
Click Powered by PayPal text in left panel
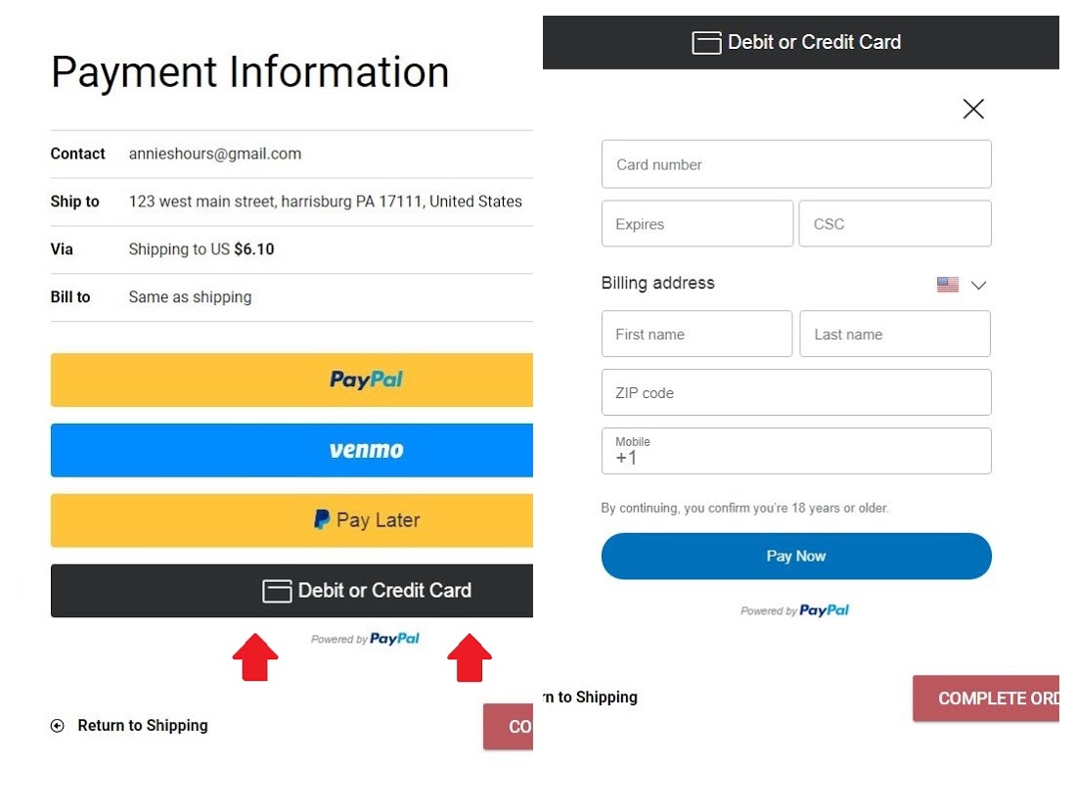tap(365, 639)
